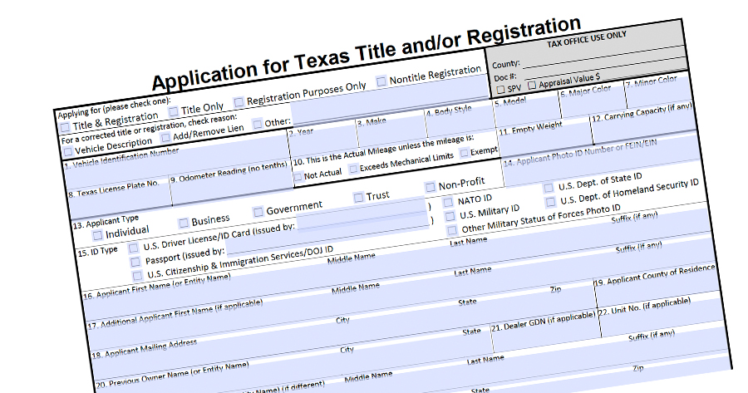Tick the Exceeds Mechanical Limits checkbox
748x393 pixels.
[353, 169]
